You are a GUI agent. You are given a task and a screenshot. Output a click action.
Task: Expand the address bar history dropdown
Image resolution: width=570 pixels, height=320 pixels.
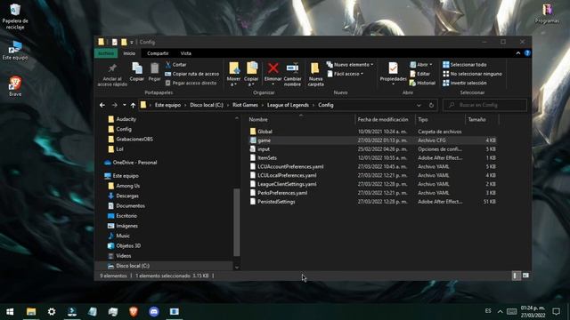point(419,105)
